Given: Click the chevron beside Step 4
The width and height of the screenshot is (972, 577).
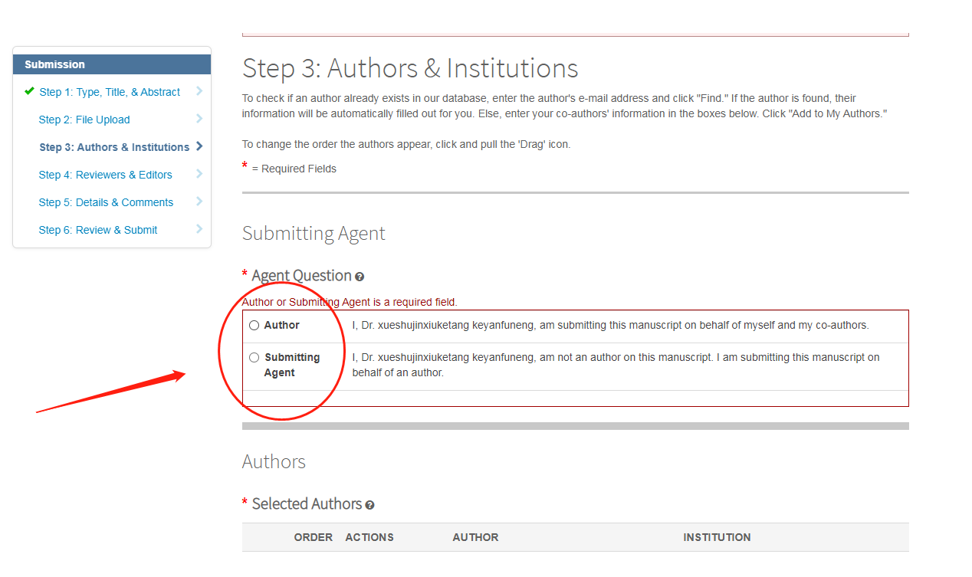Looking at the screenshot, I should (199, 174).
